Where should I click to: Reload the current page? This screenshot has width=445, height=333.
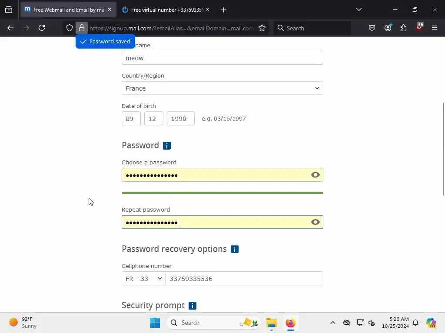(x=42, y=28)
